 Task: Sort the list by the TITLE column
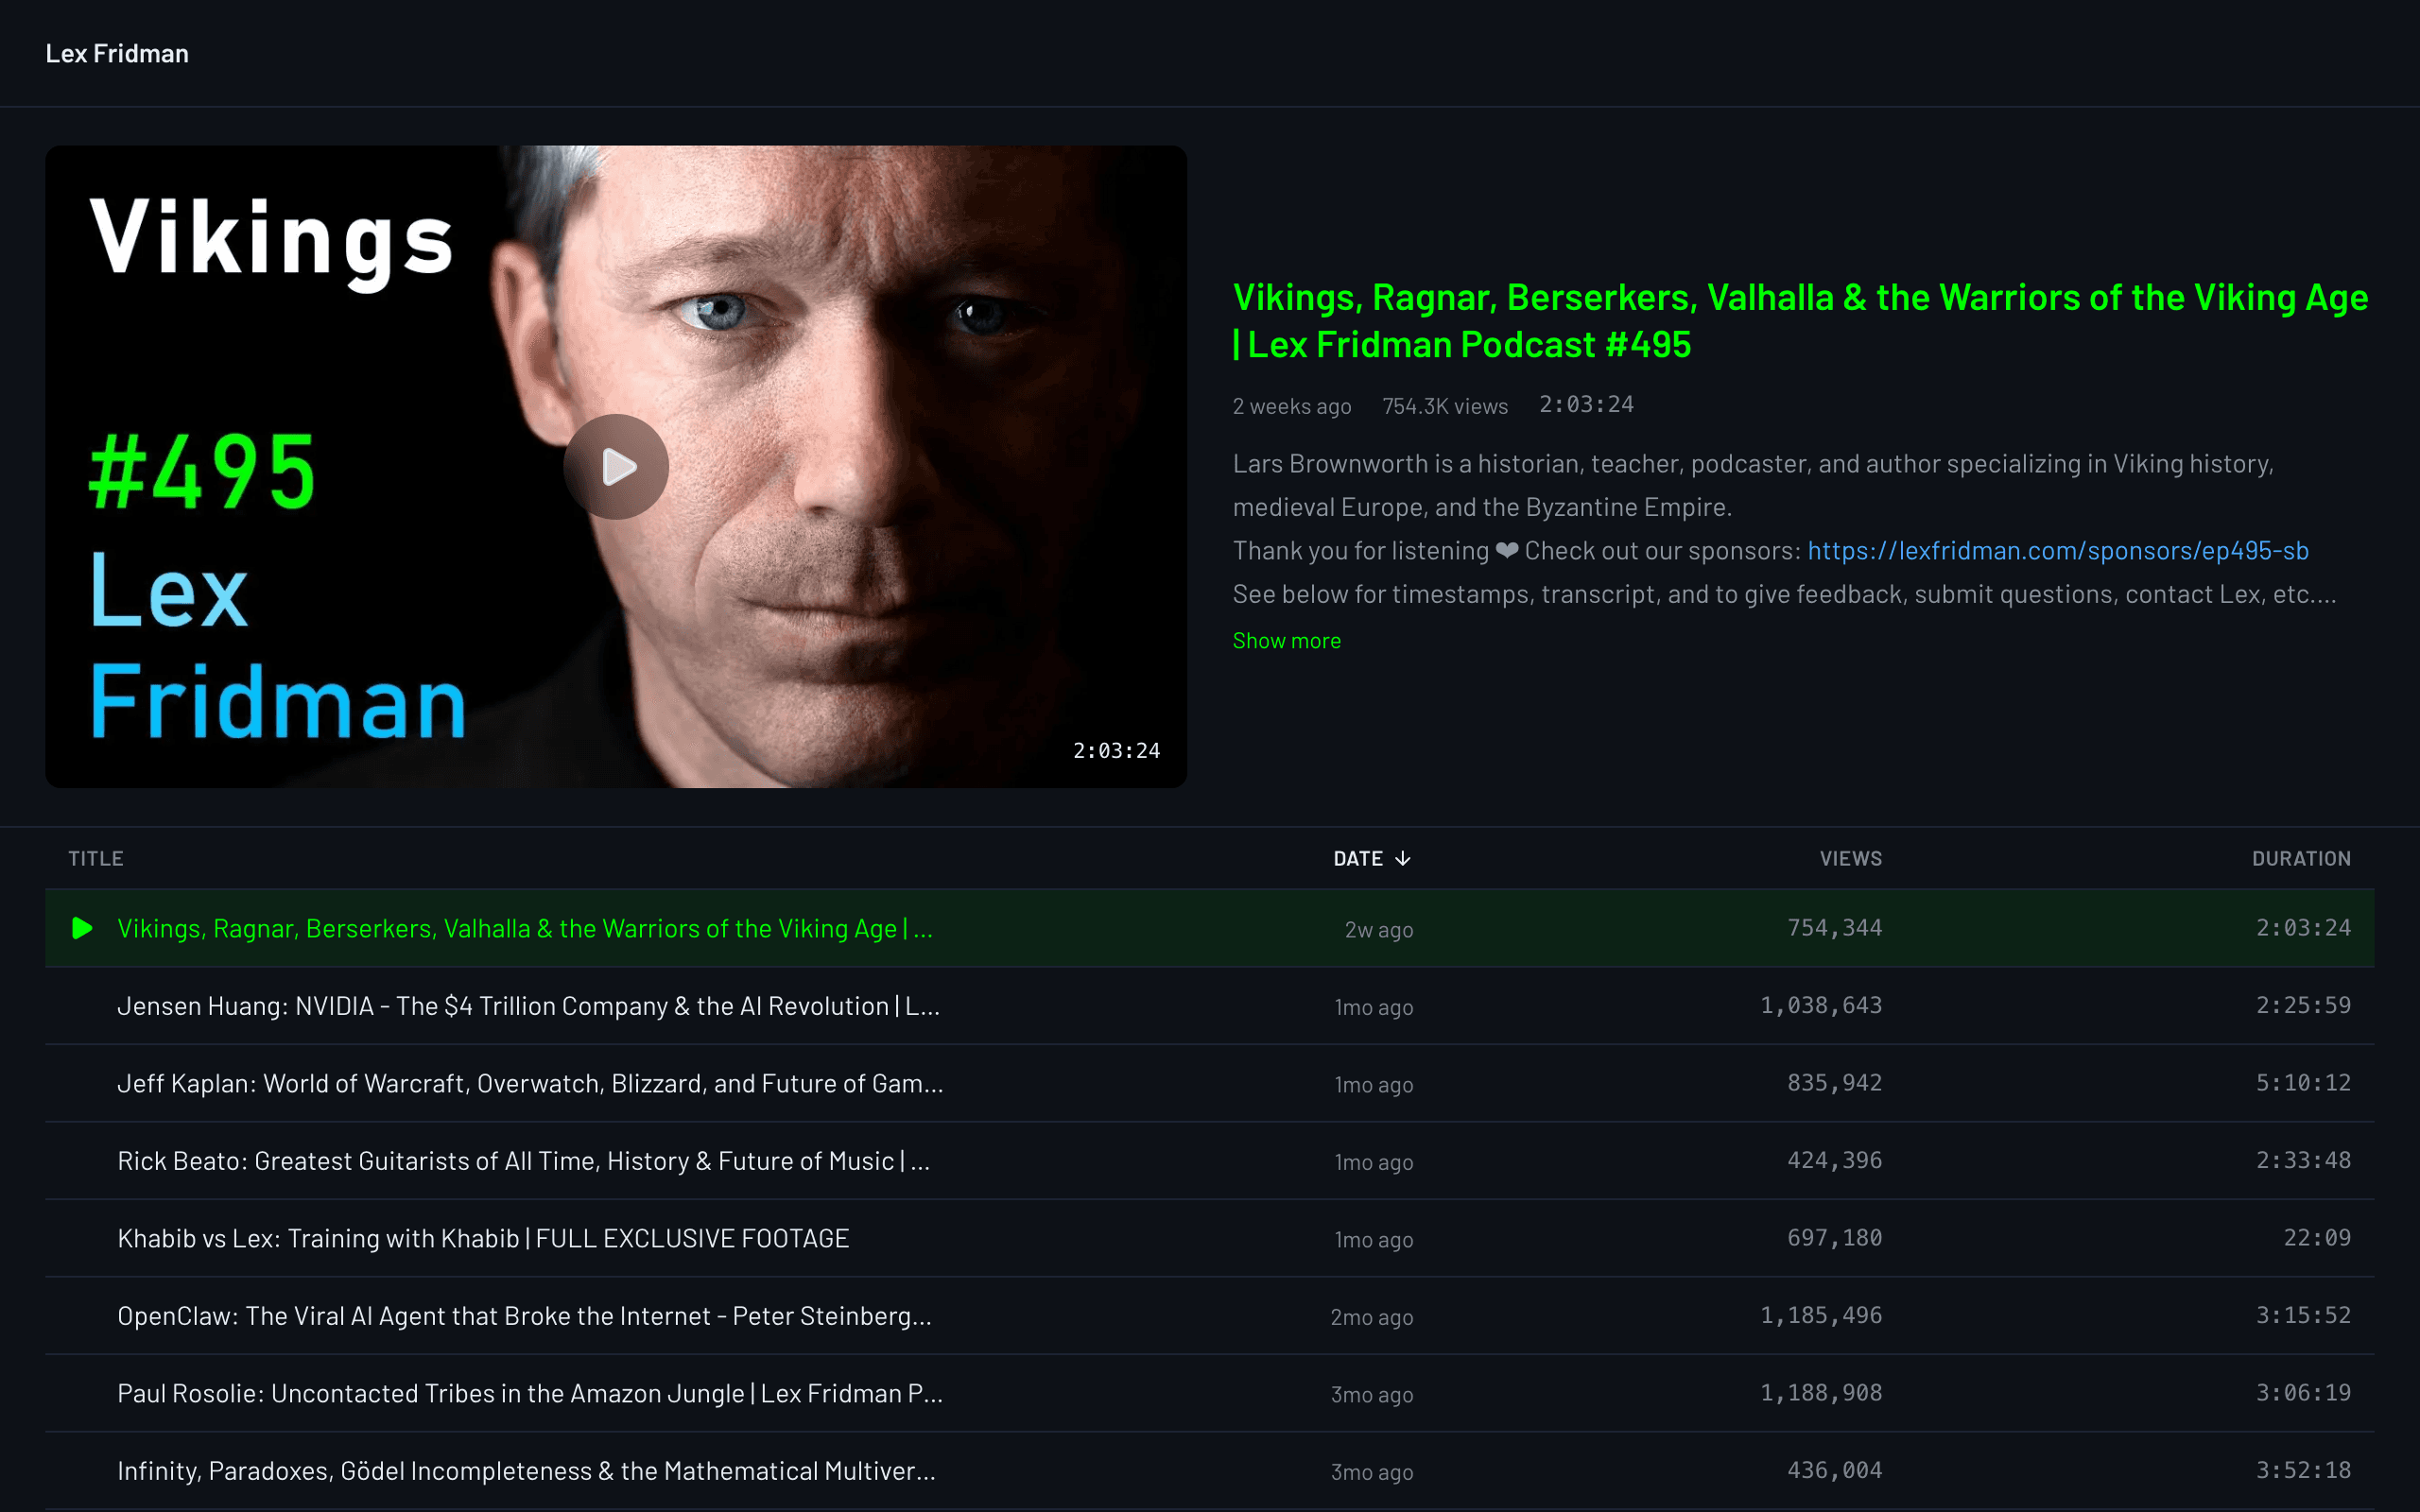pyautogui.click(x=96, y=858)
